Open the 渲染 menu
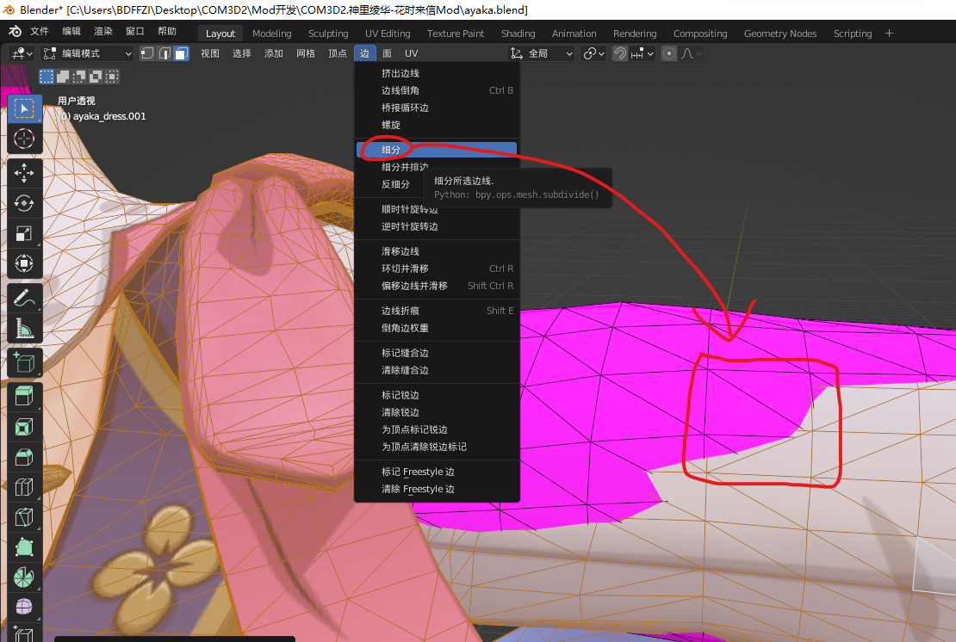 [105, 33]
